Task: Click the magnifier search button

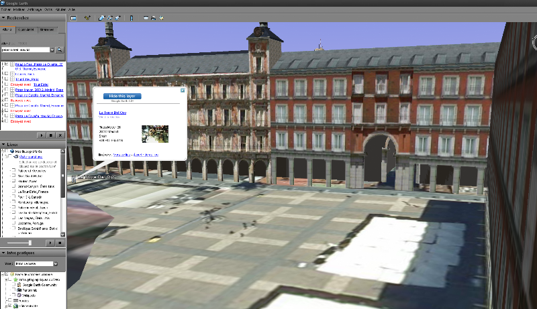Action: 59,50
